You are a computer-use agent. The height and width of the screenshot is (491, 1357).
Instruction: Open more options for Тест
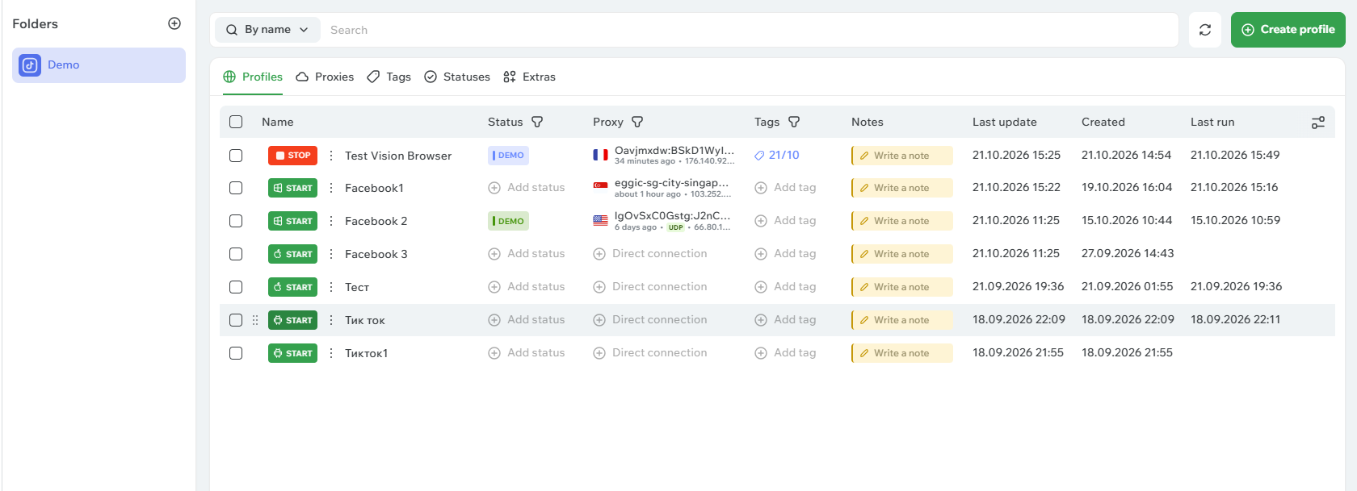point(331,287)
